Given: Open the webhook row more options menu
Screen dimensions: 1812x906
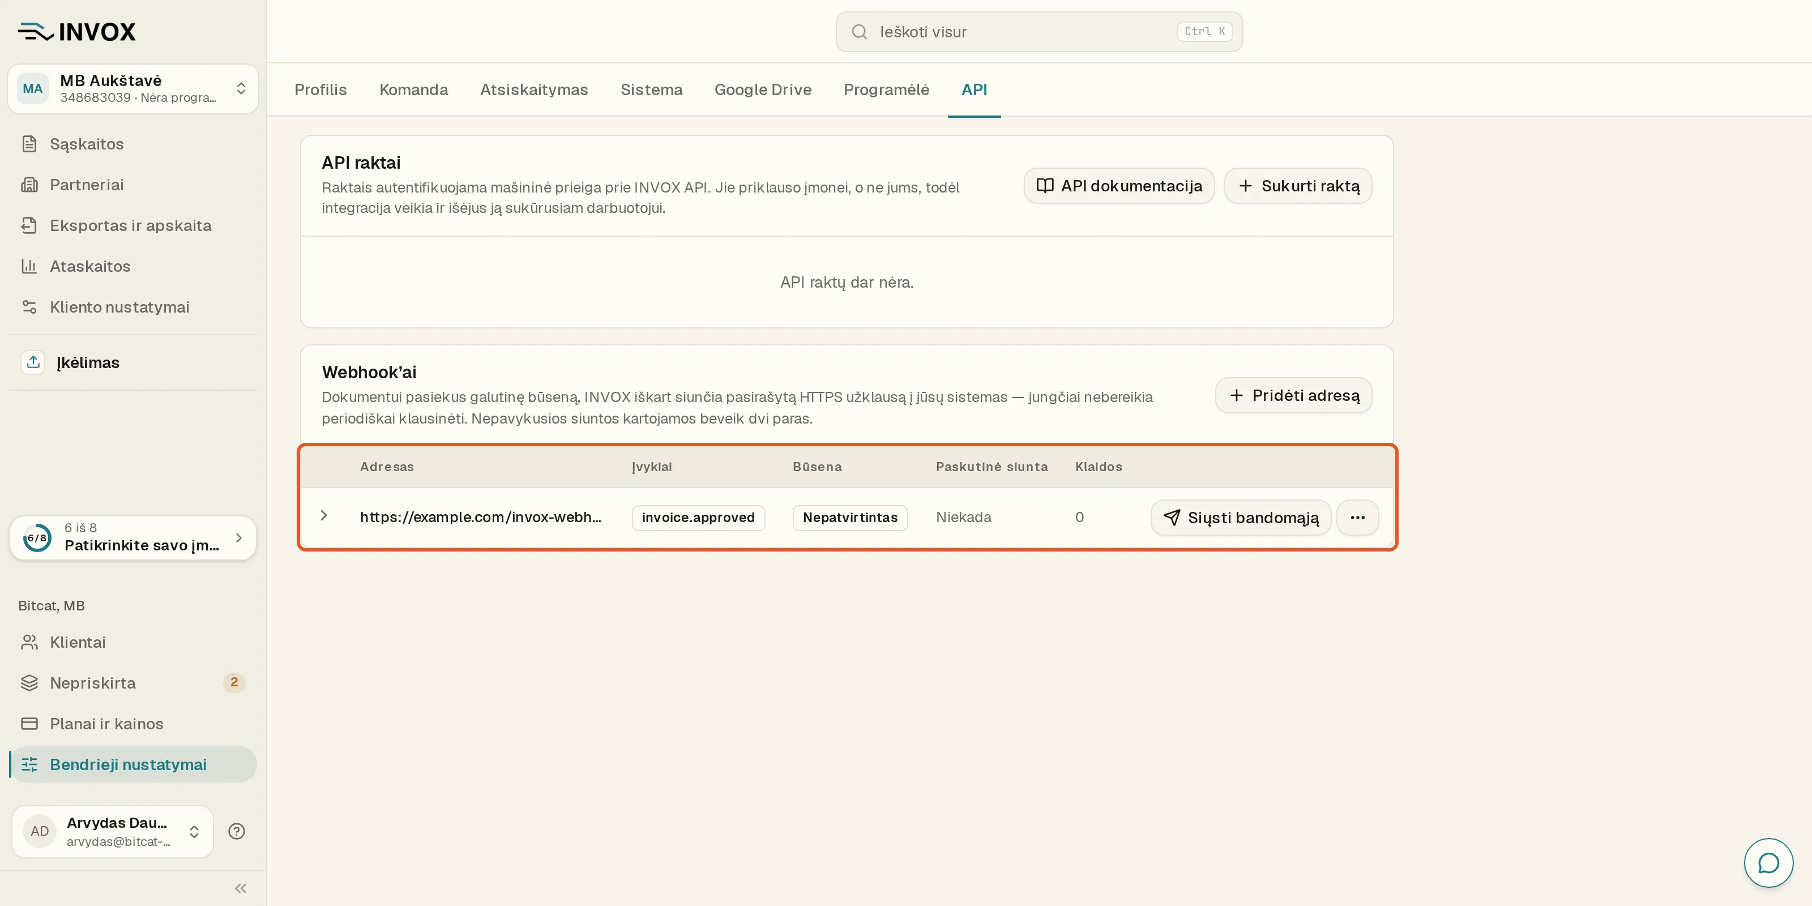Looking at the screenshot, I should tap(1358, 518).
